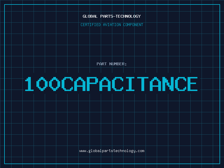The width and height of the screenshot is (224, 168).
Task: Click the 'CERTIFIED AVIATION COMPONENT' subtitle
Action: (112, 25)
